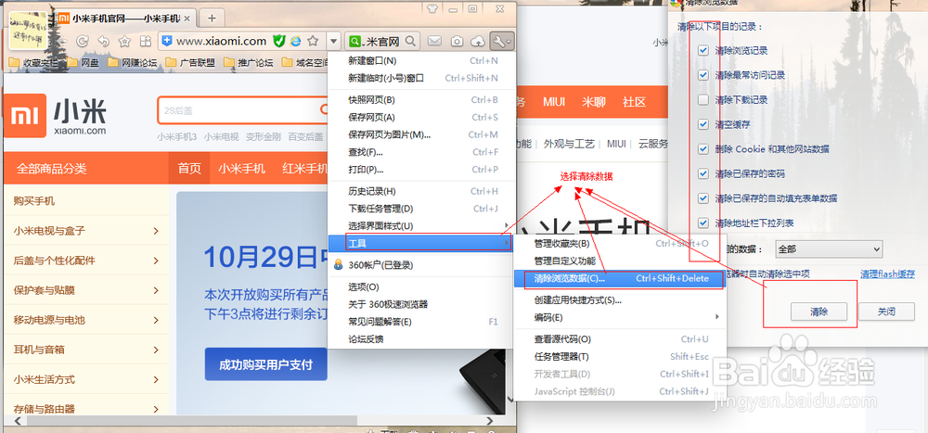The width and height of the screenshot is (928, 433).
Task: Open 选项(O) menu item
Action: (x=420, y=287)
